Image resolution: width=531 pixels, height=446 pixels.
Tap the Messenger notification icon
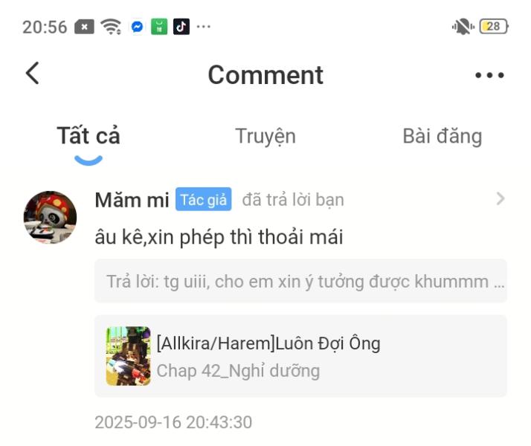pos(137,27)
